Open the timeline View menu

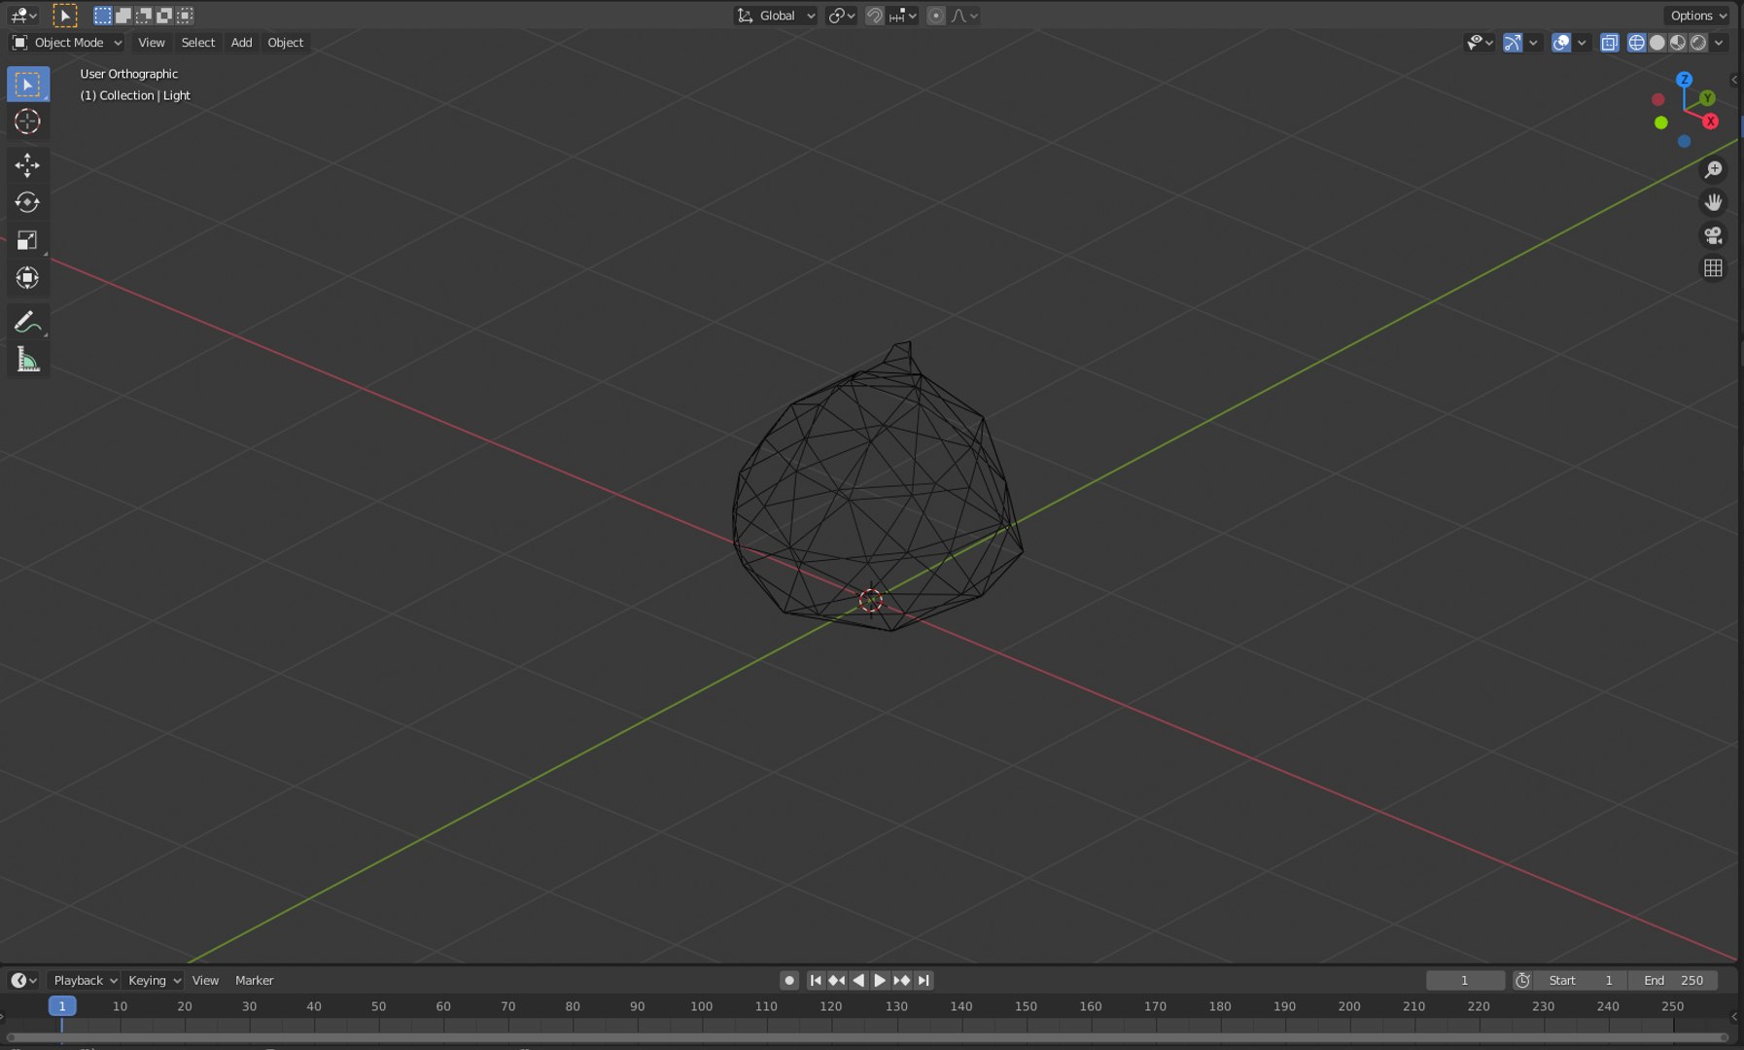205,980
